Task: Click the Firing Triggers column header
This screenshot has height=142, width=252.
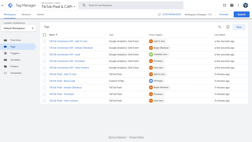Action: point(156,35)
